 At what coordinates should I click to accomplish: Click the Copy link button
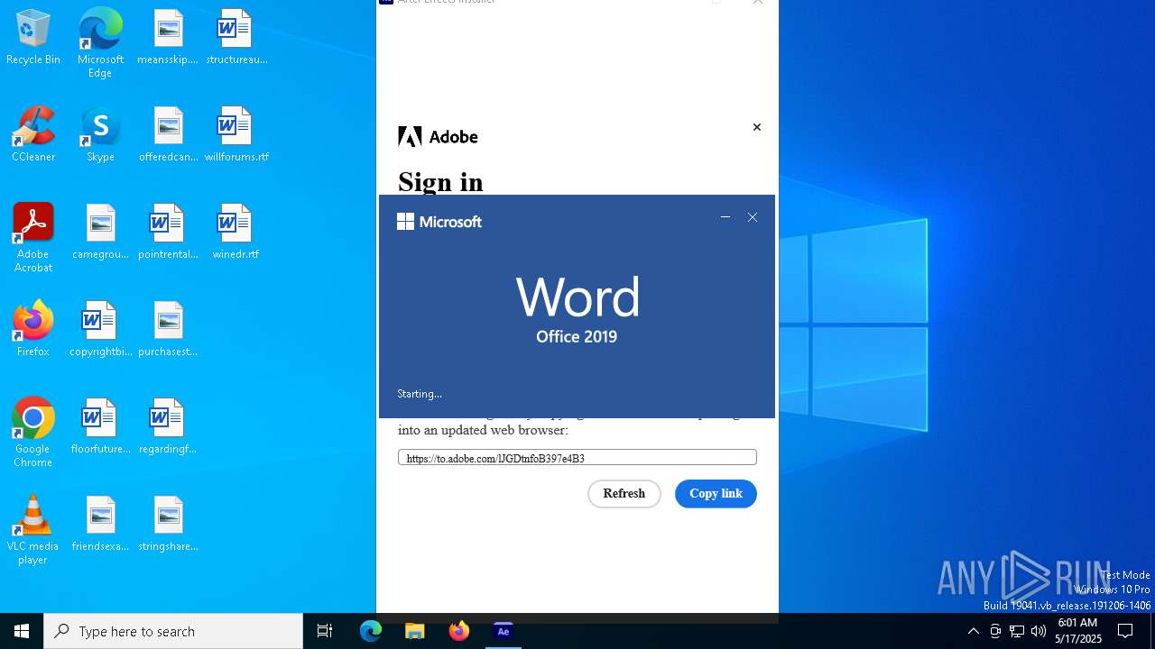click(x=716, y=494)
